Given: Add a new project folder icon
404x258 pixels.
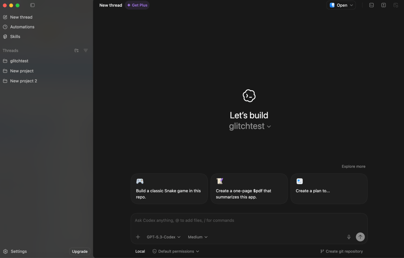Looking at the screenshot, I should (x=77, y=50).
